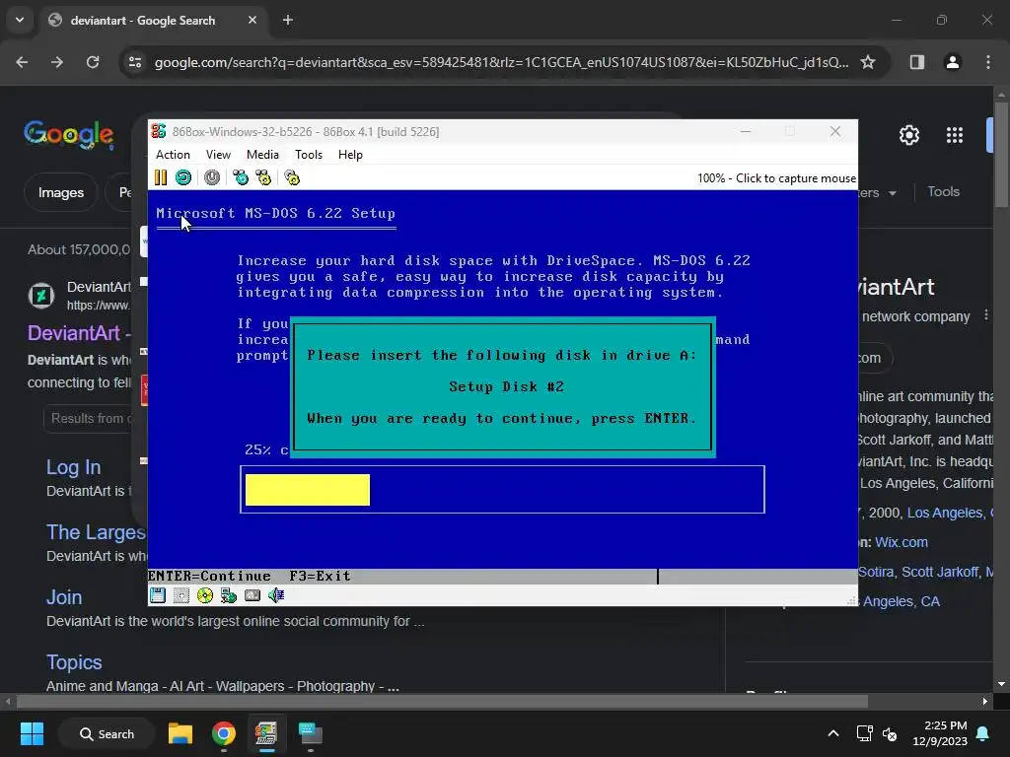Click the taskbar Search box

click(x=107, y=733)
